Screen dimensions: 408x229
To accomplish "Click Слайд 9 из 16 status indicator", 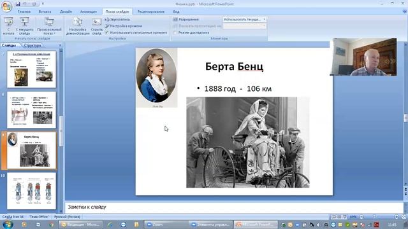I will click(x=13, y=217).
